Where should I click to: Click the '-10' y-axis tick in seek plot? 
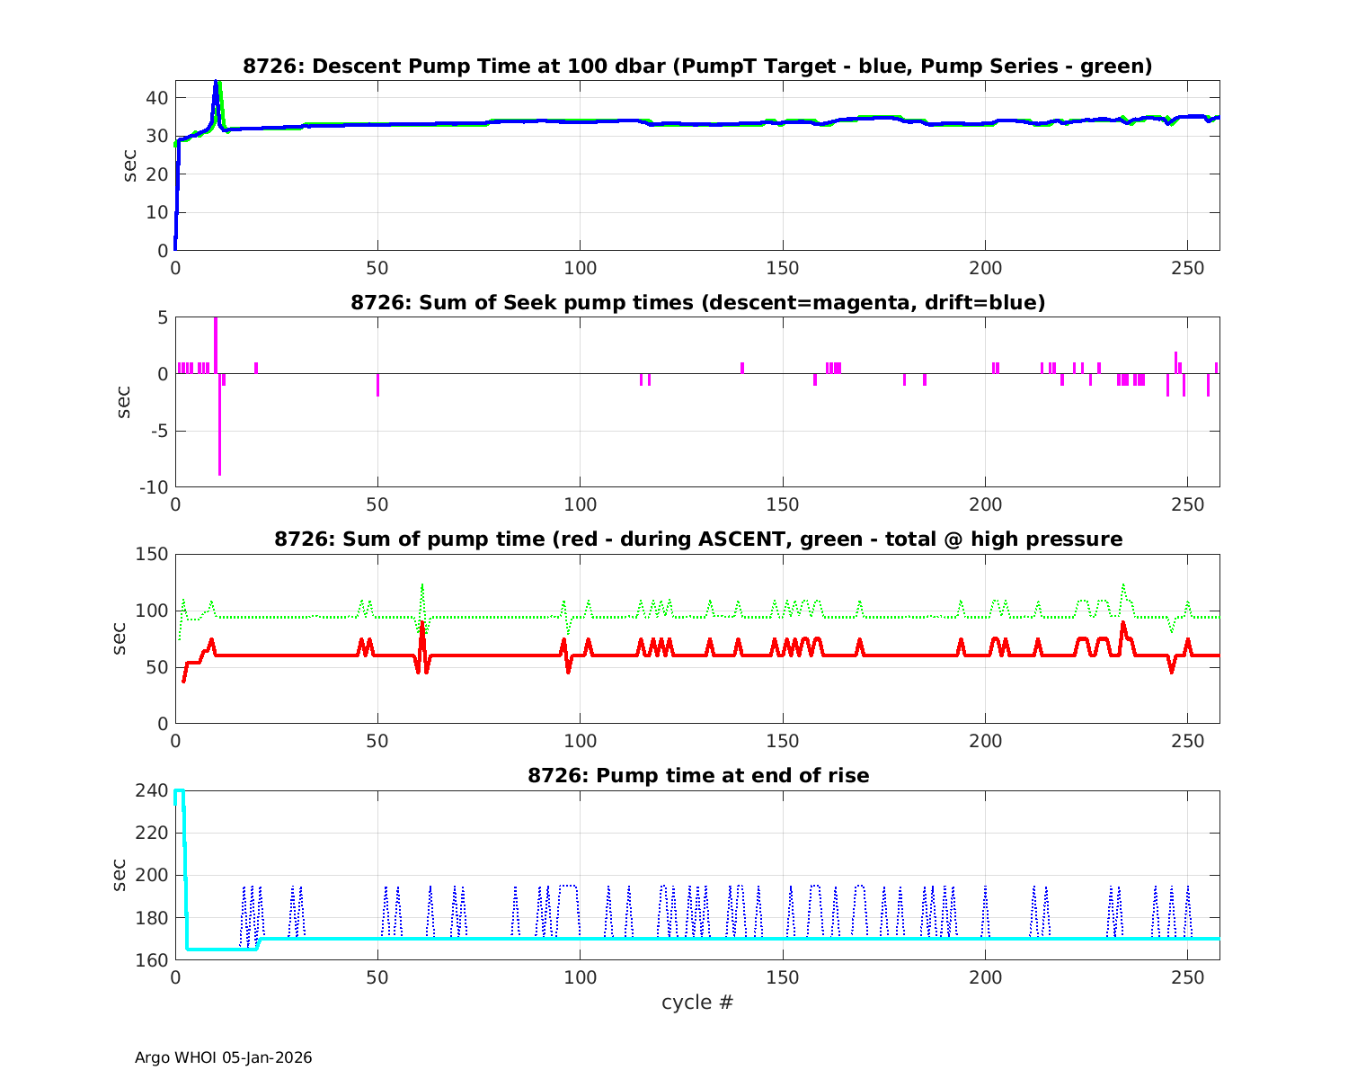point(153,487)
